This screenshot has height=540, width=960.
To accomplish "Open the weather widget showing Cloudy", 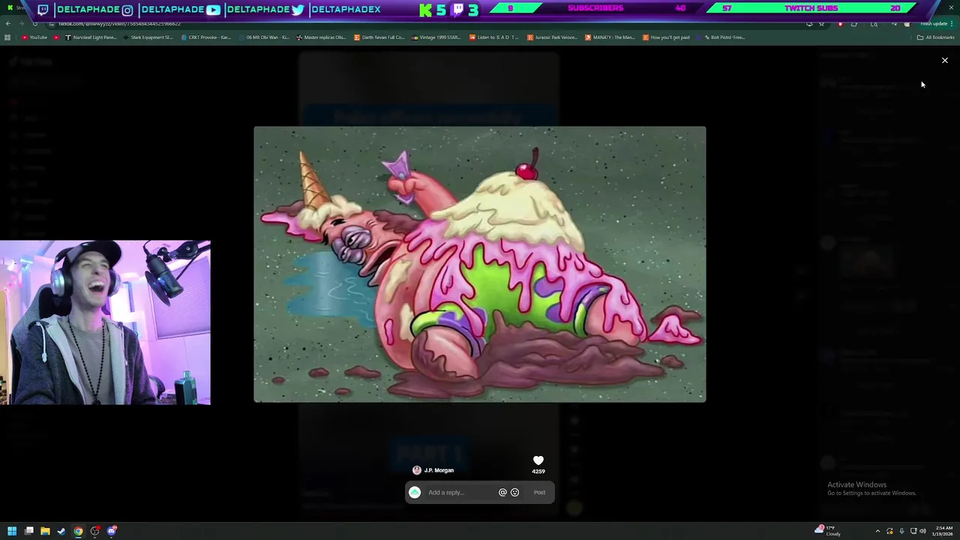I will 828,531.
